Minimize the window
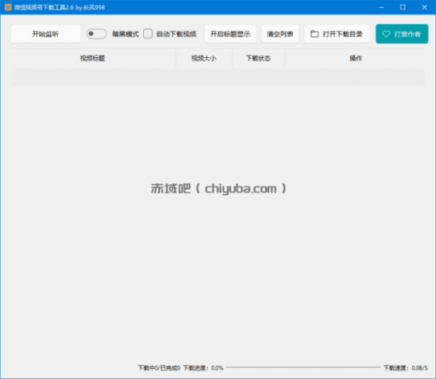436x379 pixels. 381,7
